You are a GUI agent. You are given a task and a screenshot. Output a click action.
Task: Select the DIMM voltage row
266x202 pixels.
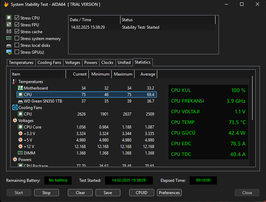pos(87,153)
